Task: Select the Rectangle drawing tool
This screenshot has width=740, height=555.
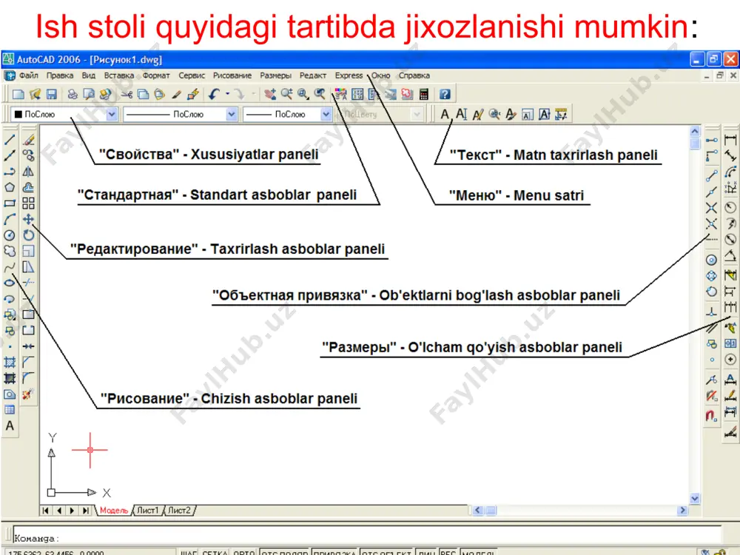Action: tap(10, 203)
